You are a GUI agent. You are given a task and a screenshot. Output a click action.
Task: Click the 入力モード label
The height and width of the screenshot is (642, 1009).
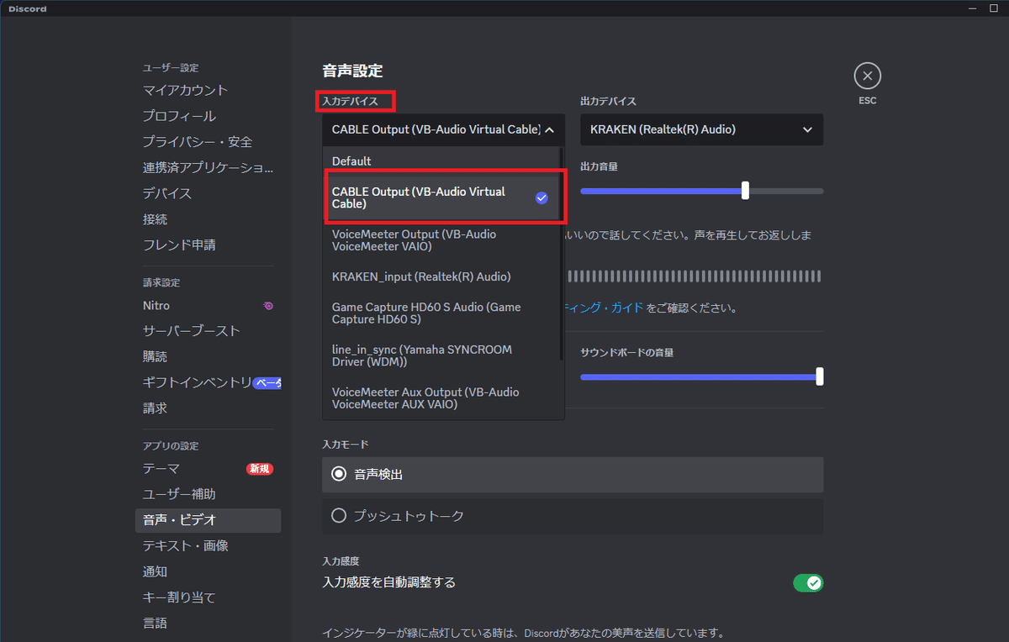(346, 444)
